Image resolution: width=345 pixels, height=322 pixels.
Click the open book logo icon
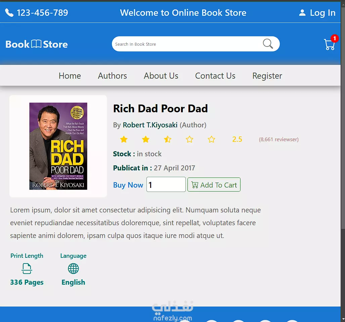(x=36, y=44)
